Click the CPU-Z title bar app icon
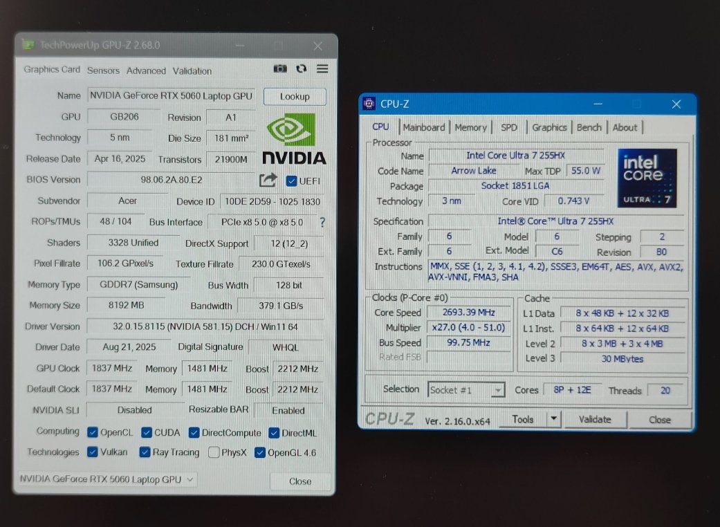 (369, 104)
